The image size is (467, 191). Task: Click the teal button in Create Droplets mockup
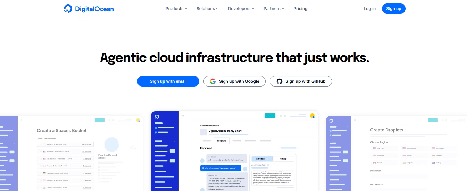click(433, 120)
